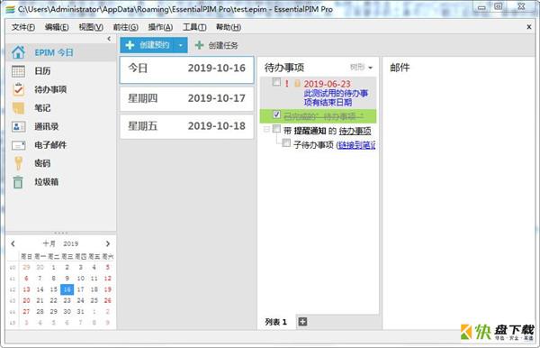
Task: Minimize the EssentialPIM Pro window
Action: pos(481,7)
